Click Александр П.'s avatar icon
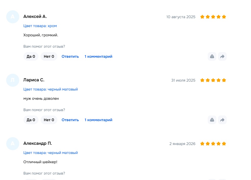The height and width of the screenshot is (180, 251). (13, 144)
